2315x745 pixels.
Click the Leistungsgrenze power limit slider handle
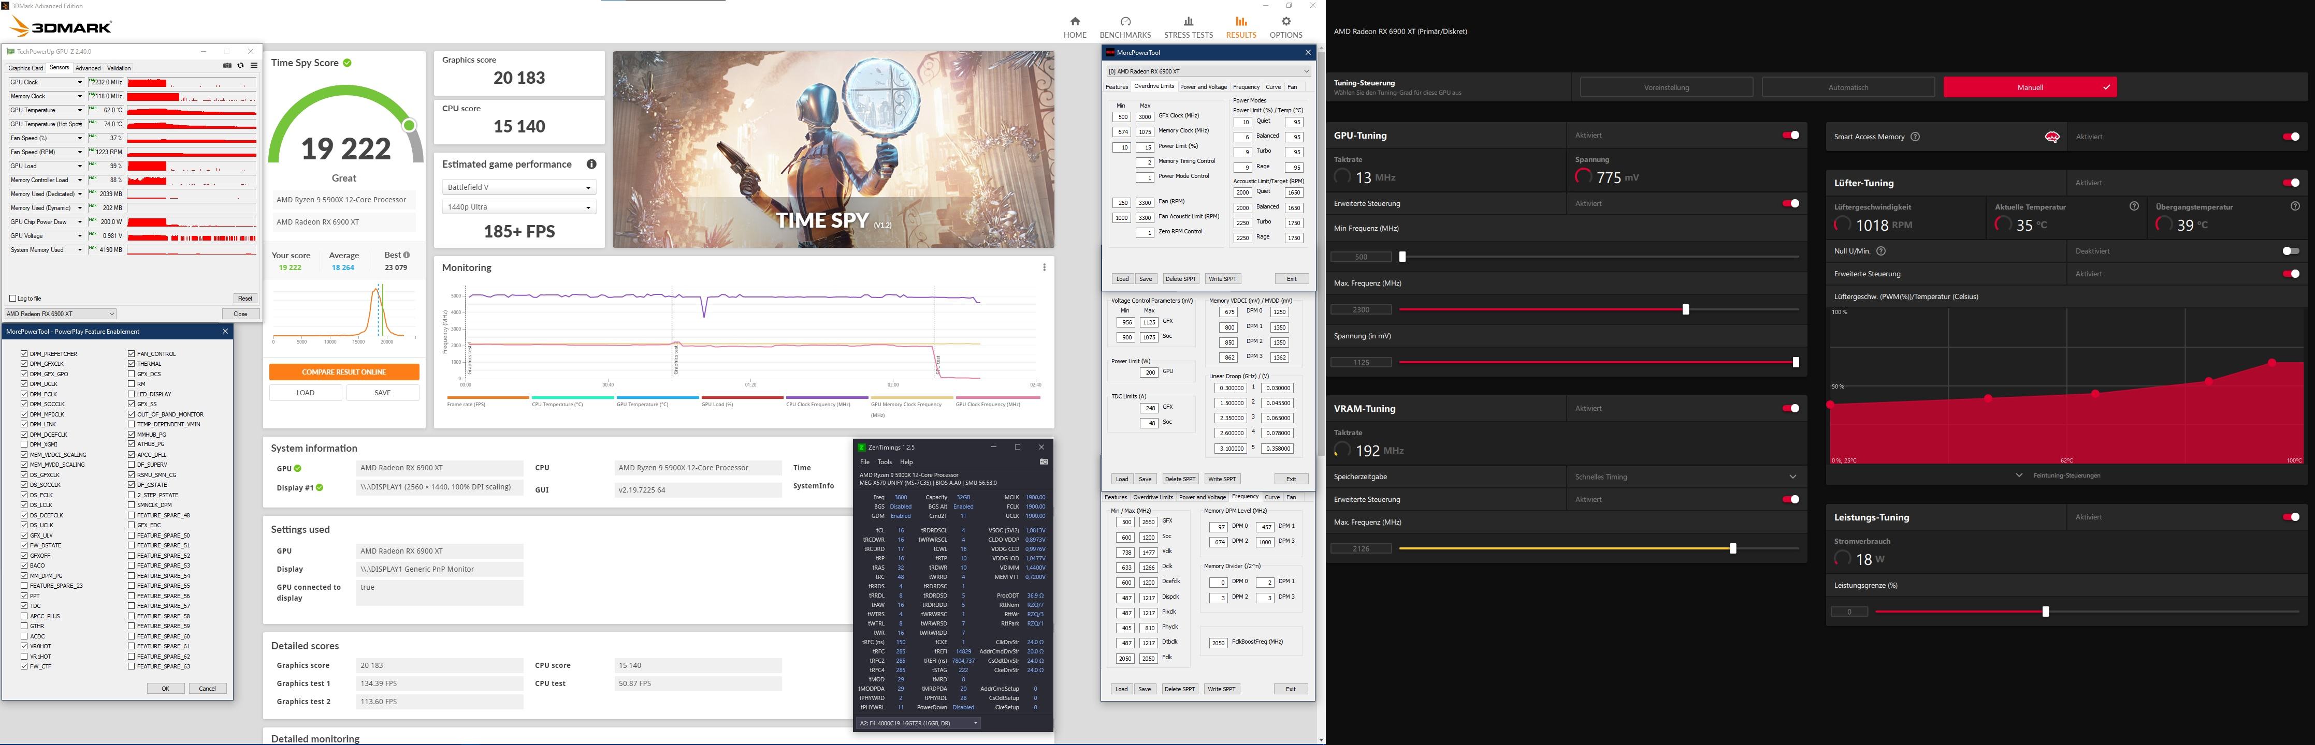pos(2045,611)
